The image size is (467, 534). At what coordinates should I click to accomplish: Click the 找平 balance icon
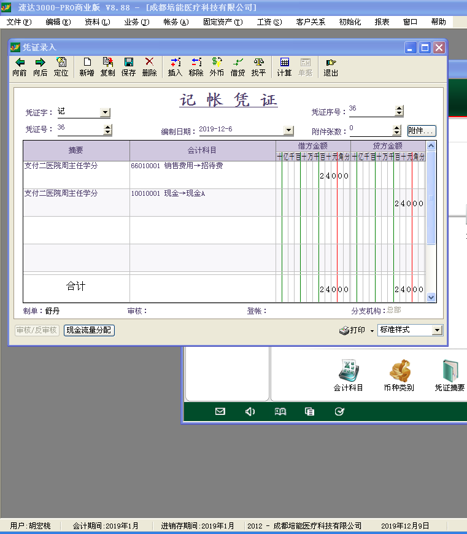coord(259,62)
